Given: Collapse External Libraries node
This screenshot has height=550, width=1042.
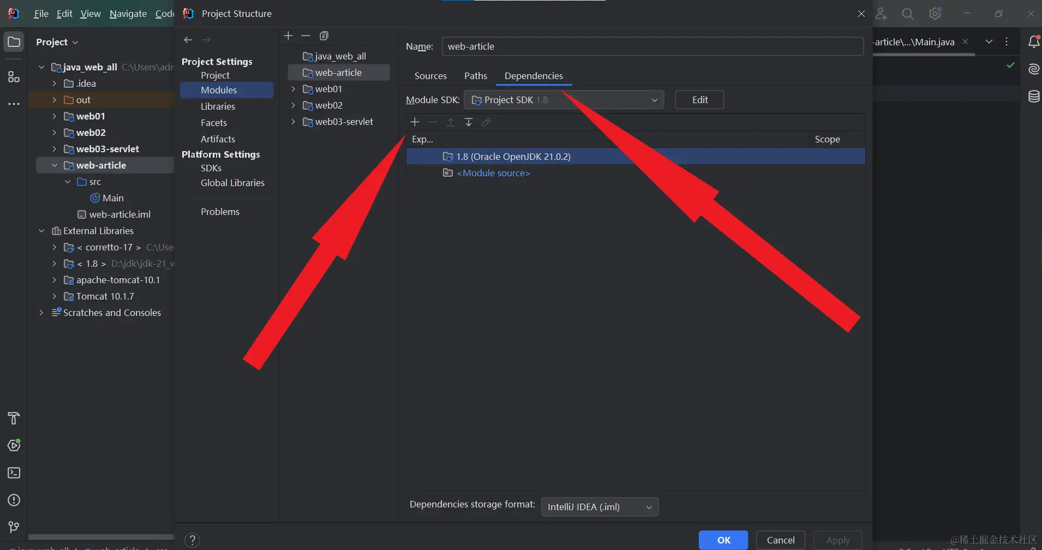Looking at the screenshot, I should pos(41,231).
